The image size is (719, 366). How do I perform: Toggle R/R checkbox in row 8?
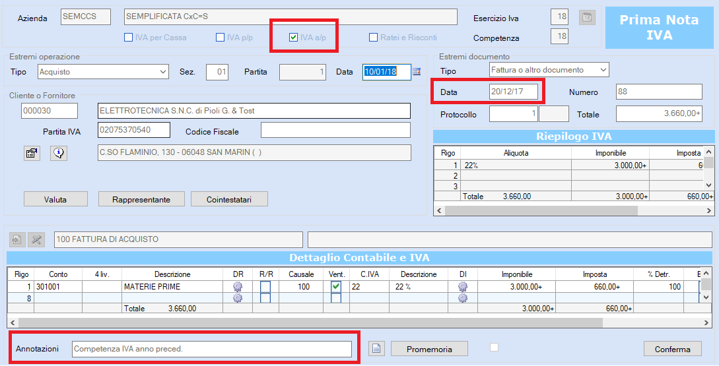click(265, 298)
